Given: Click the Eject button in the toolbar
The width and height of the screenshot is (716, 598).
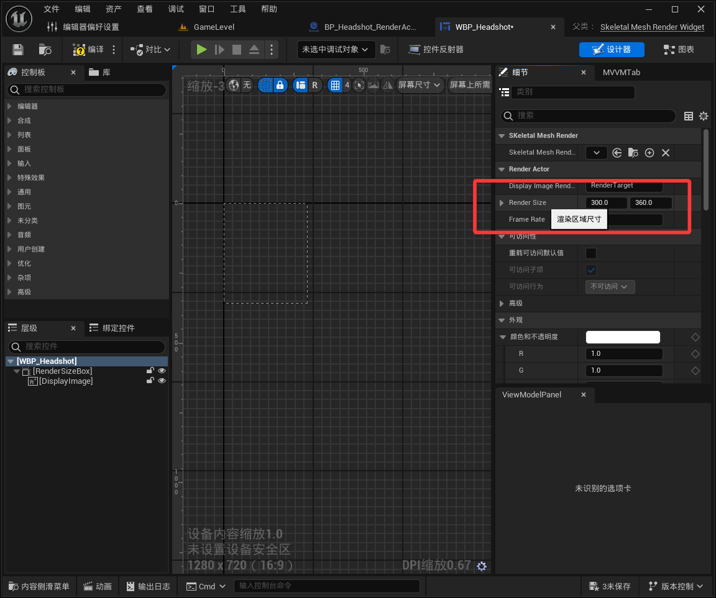Looking at the screenshot, I should [x=254, y=49].
